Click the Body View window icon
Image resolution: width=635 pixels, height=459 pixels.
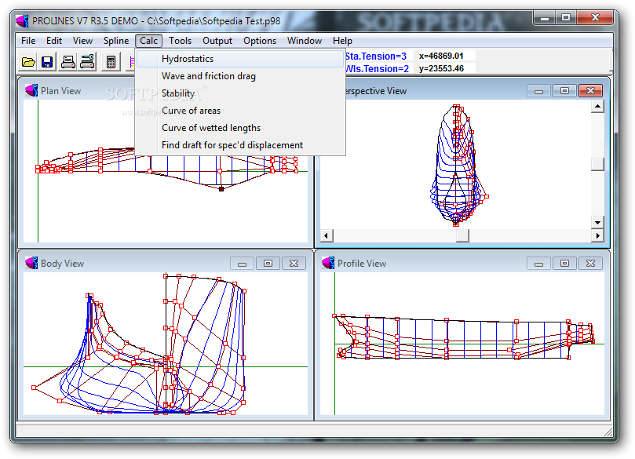(x=31, y=263)
